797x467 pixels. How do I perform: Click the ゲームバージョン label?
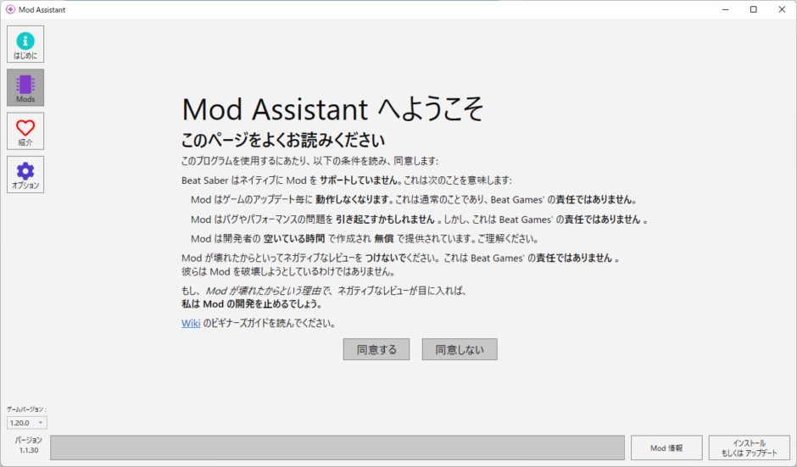tap(26, 409)
